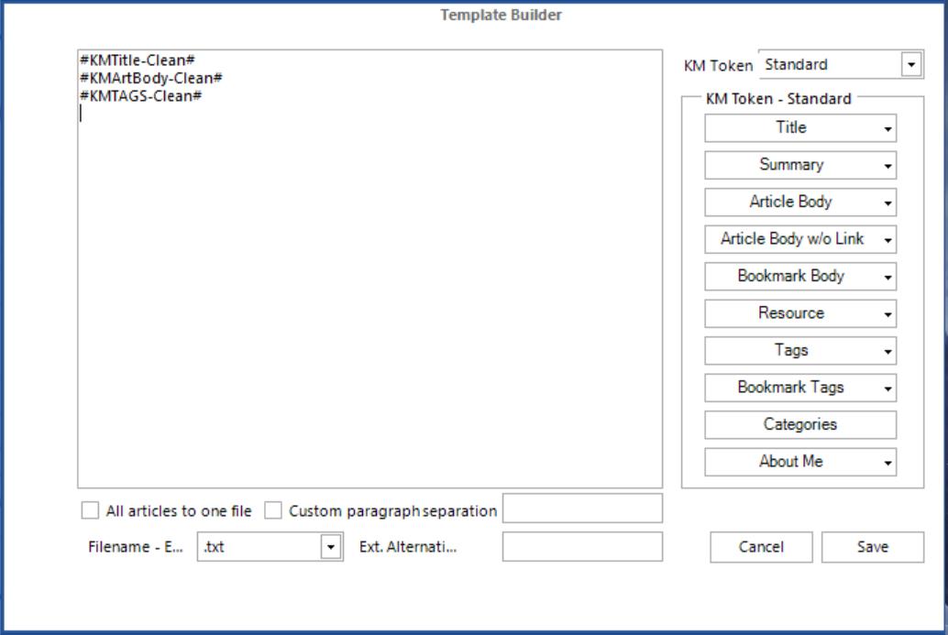Click the custom paragraph separation text field
The width and height of the screenshot is (948, 635).
[x=582, y=508]
